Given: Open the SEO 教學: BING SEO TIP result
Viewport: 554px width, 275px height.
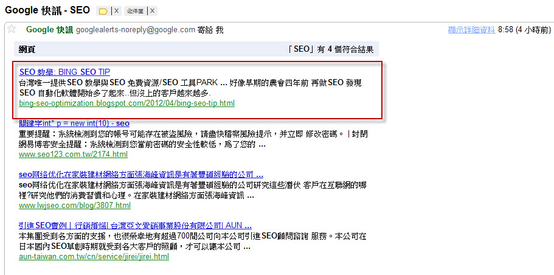Looking at the screenshot, I should point(64,72).
